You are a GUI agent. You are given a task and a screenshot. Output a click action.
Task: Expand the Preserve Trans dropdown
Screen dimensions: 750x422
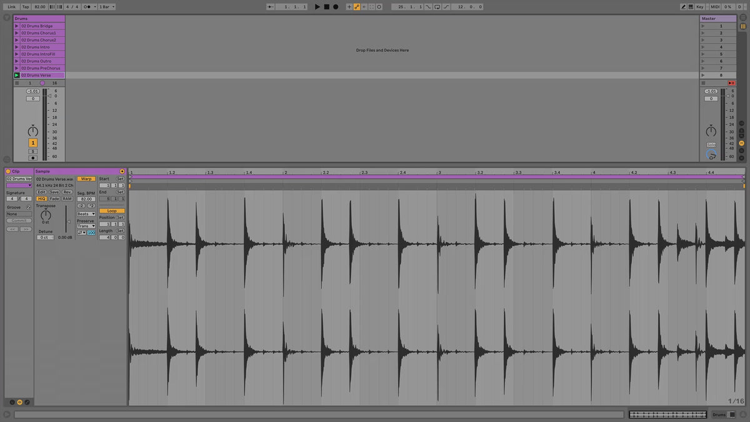pos(86,226)
